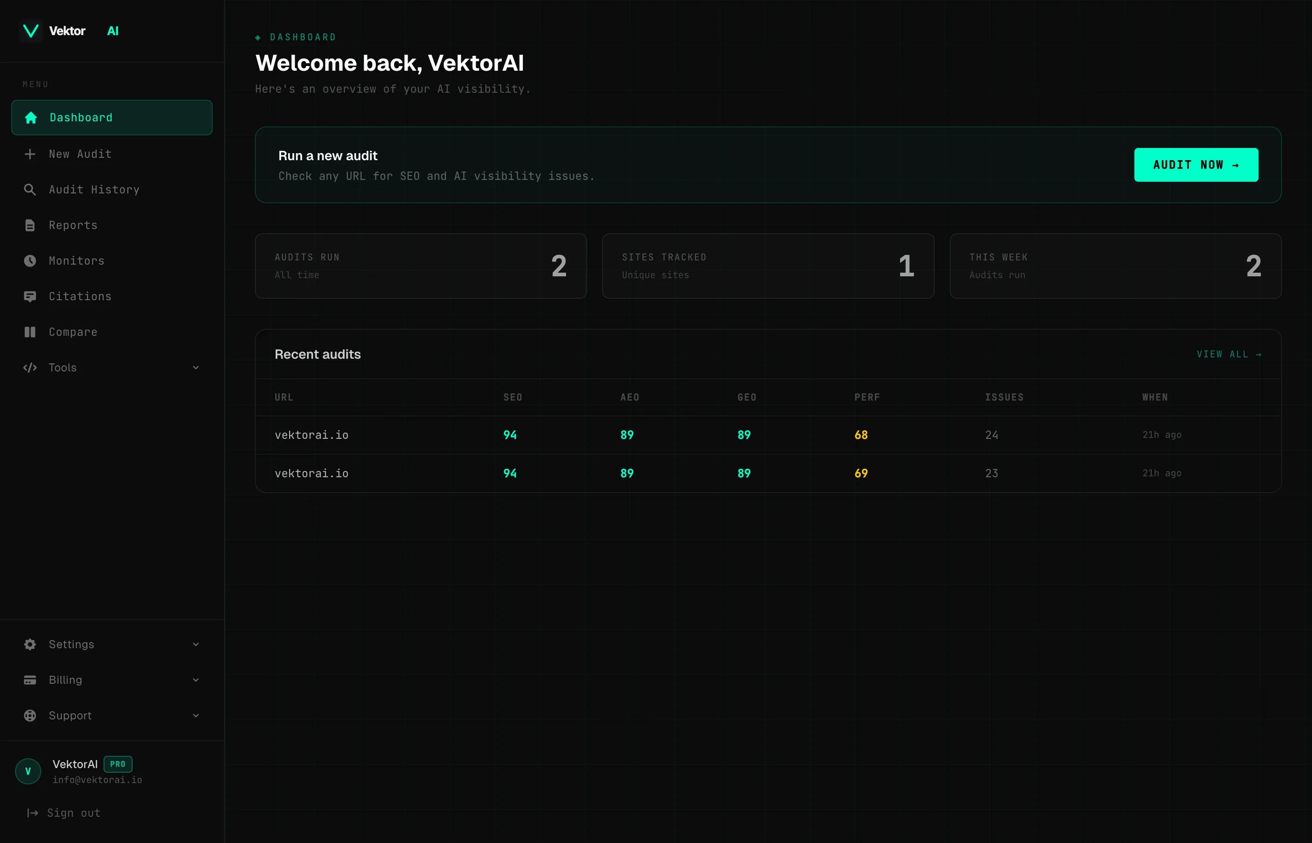The height and width of the screenshot is (843, 1312).
Task: Expand the Support chevron
Action: tap(195, 716)
